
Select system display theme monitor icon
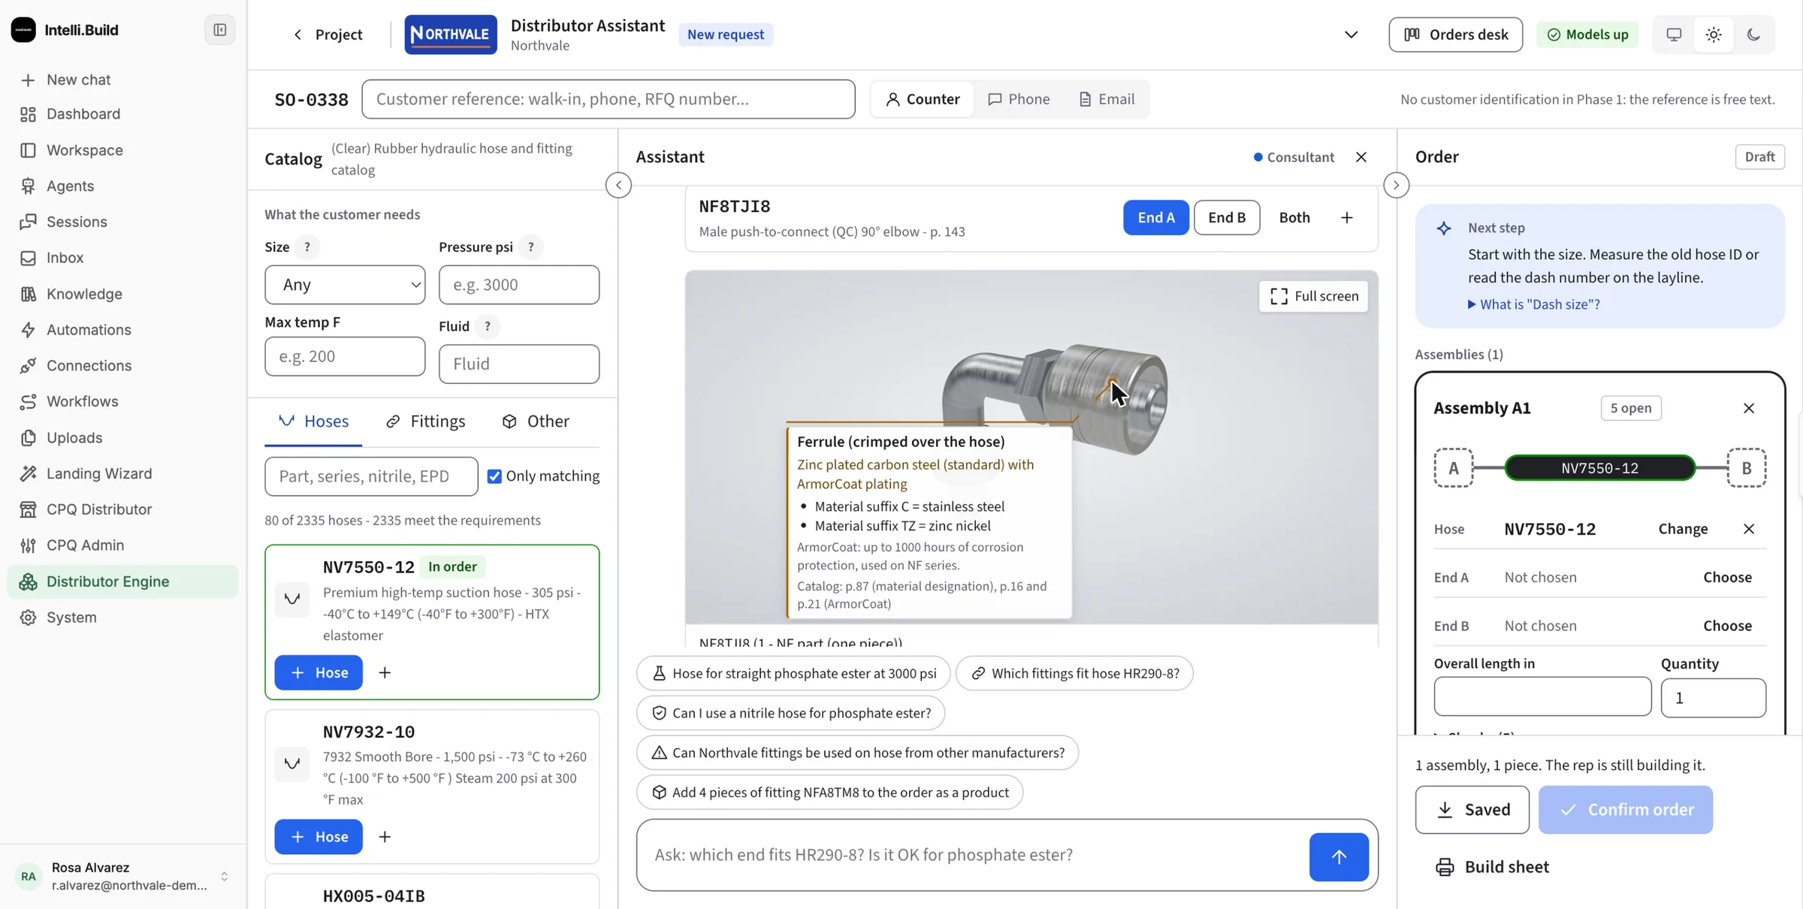[x=1674, y=35]
